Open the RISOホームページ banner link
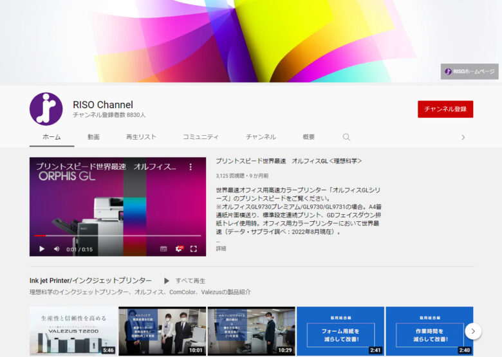Viewport: 502px width, 357px height. [x=469, y=71]
